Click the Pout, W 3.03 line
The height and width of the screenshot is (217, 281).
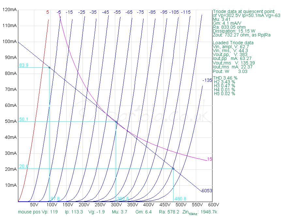tap(230, 71)
